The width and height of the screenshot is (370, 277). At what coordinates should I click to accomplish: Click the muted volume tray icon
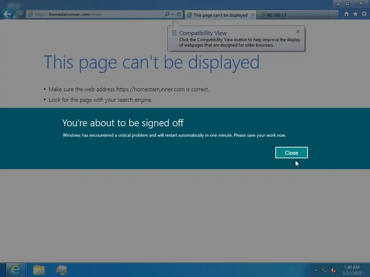click(x=334, y=270)
